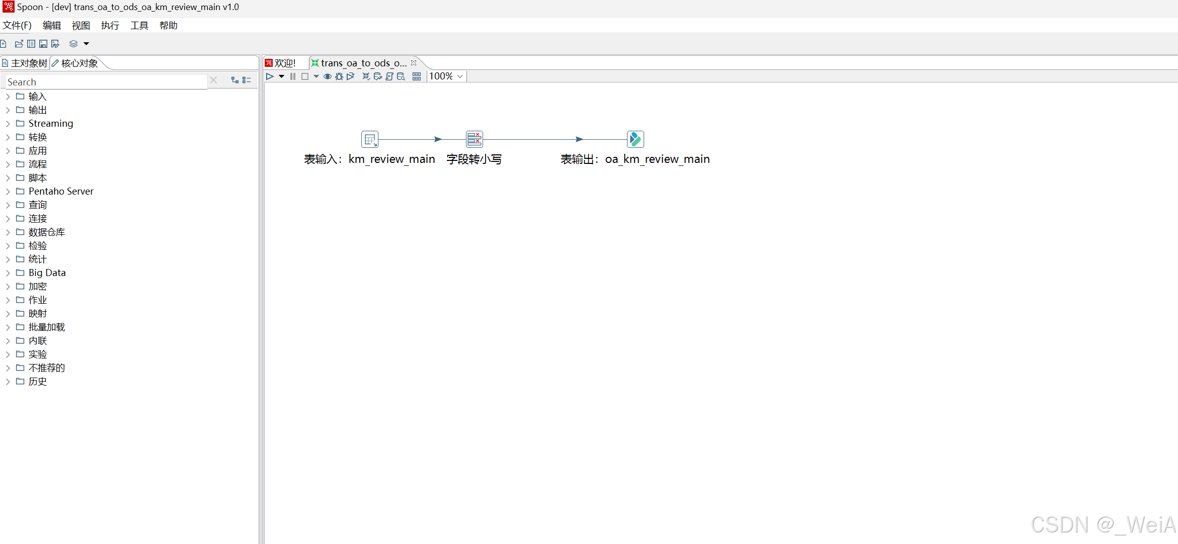Image resolution: width=1178 pixels, height=544 pixels.
Task: Run the transformation
Action: pyautogui.click(x=270, y=76)
